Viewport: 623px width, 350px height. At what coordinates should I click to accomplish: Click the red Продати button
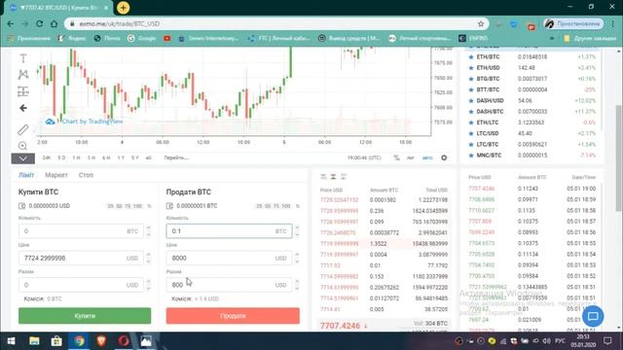pos(233,316)
